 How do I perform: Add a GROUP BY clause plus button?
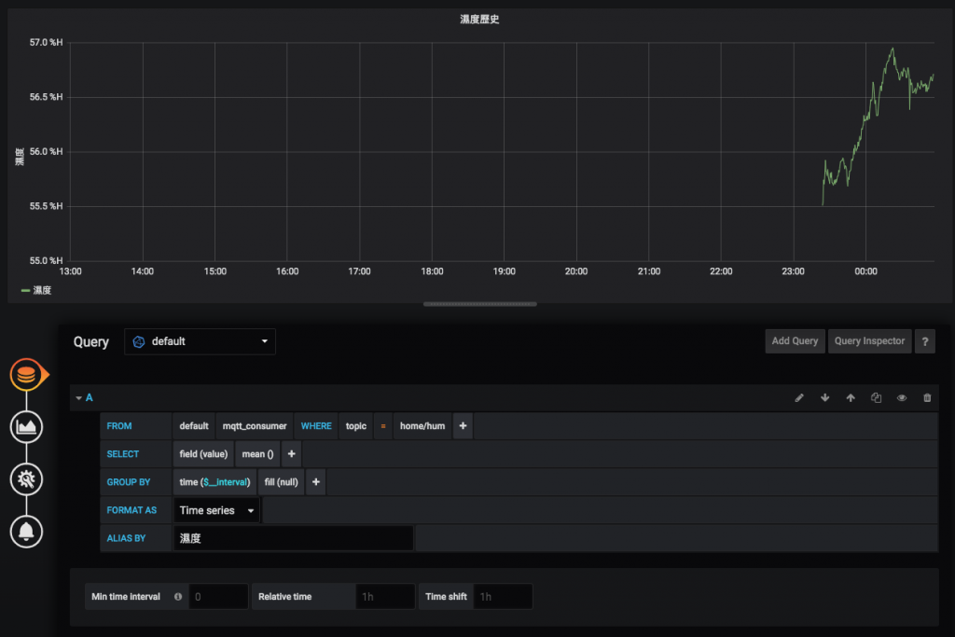(315, 482)
